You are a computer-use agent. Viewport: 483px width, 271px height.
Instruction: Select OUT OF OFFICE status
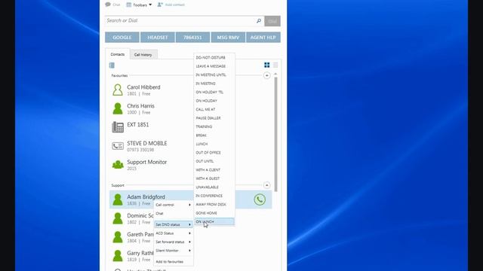point(214,152)
